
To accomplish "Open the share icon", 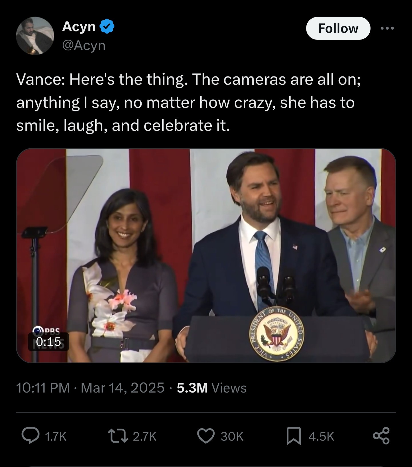I will (x=381, y=436).
